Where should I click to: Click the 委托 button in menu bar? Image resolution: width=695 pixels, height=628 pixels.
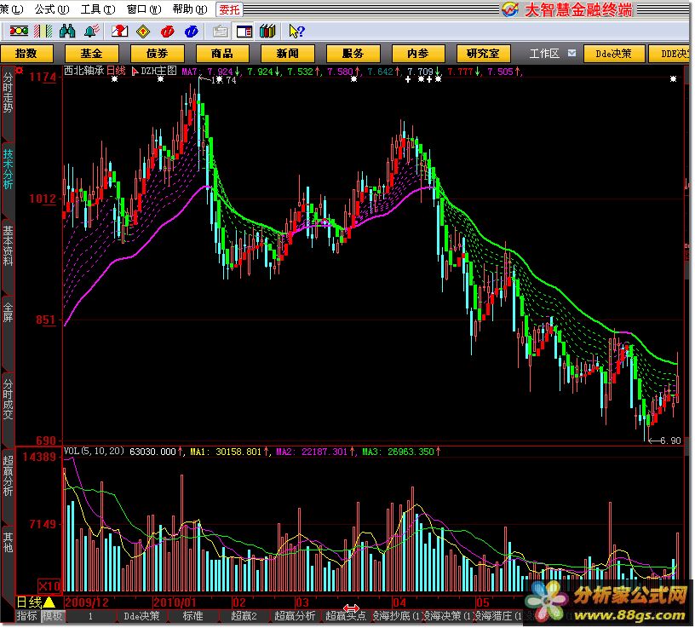pos(229,9)
